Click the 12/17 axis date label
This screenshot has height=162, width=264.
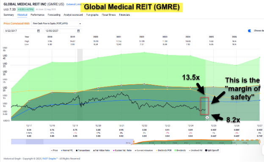29,126
